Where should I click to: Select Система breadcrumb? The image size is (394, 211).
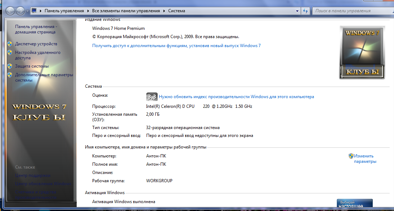tap(176, 11)
